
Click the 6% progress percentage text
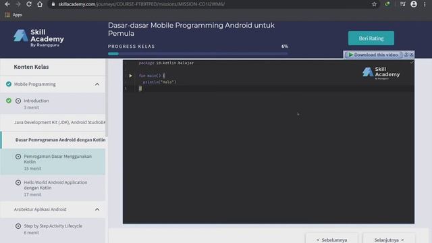[285, 47]
